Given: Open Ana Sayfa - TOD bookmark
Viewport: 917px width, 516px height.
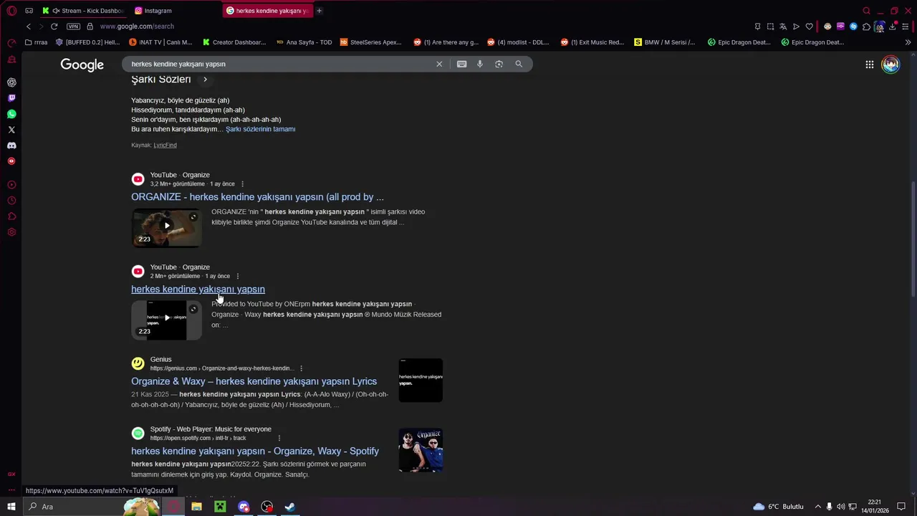Looking at the screenshot, I should pyautogui.click(x=304, y=42).
